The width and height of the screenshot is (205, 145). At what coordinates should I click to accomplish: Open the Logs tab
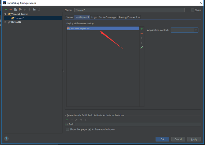click(94, 17)
